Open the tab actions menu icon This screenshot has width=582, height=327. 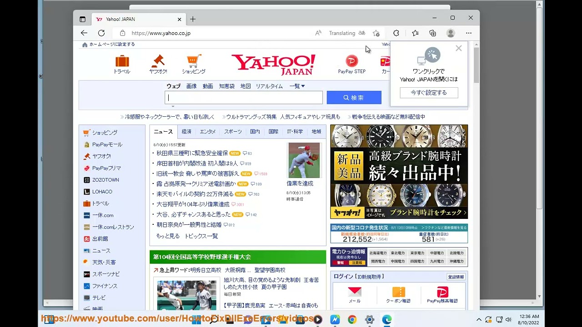(x=82, y=19)
